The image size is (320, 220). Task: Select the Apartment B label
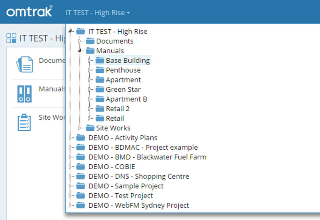[126, 99]
